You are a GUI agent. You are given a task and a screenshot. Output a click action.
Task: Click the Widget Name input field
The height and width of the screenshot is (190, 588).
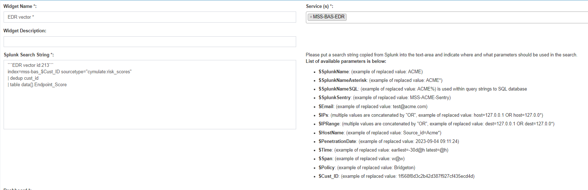(x=150, y=17)
